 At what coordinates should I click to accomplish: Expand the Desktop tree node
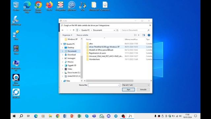pyautogui.click(x=63, y=48)
